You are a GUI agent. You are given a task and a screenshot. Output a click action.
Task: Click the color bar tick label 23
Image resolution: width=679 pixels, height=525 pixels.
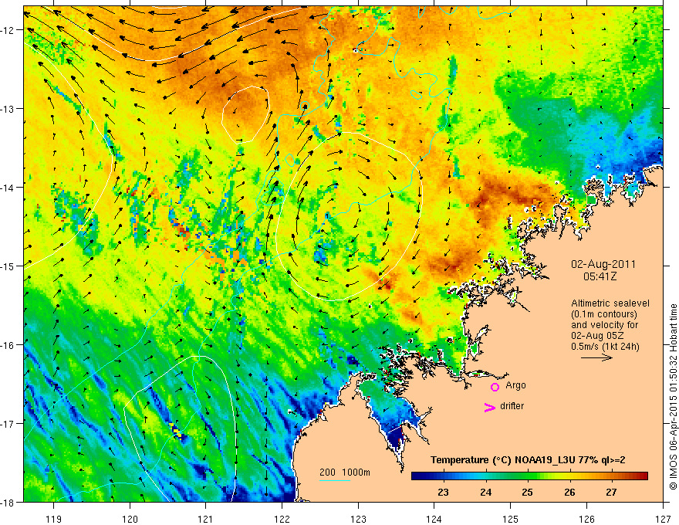443,493
